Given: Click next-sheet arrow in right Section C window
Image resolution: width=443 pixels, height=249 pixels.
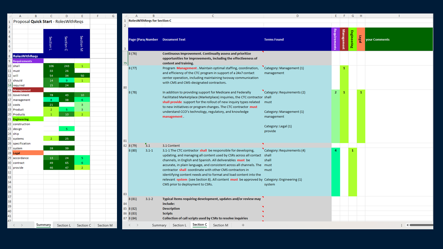Looking at the screenshot, I should click(x=137, y=225).
